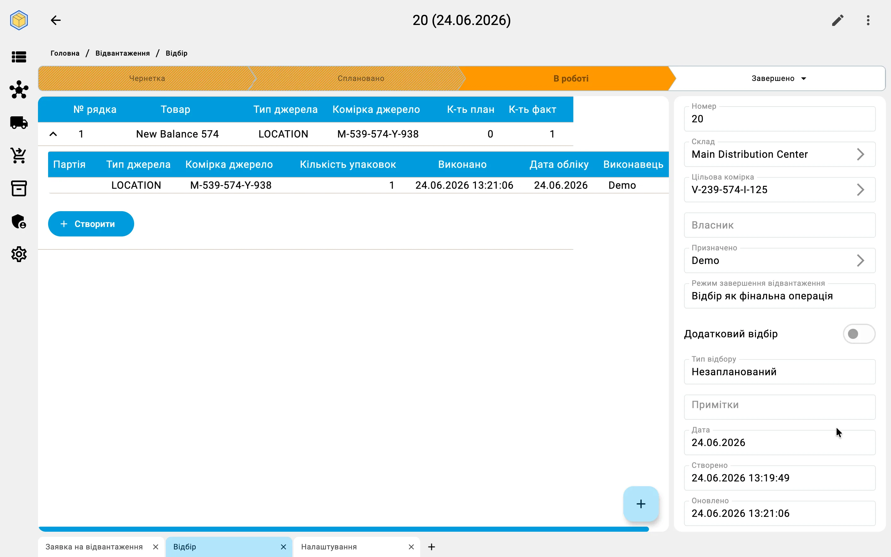Click the blue horizontal scrollbar
This screenshot has width=891, height=557.
344,529
